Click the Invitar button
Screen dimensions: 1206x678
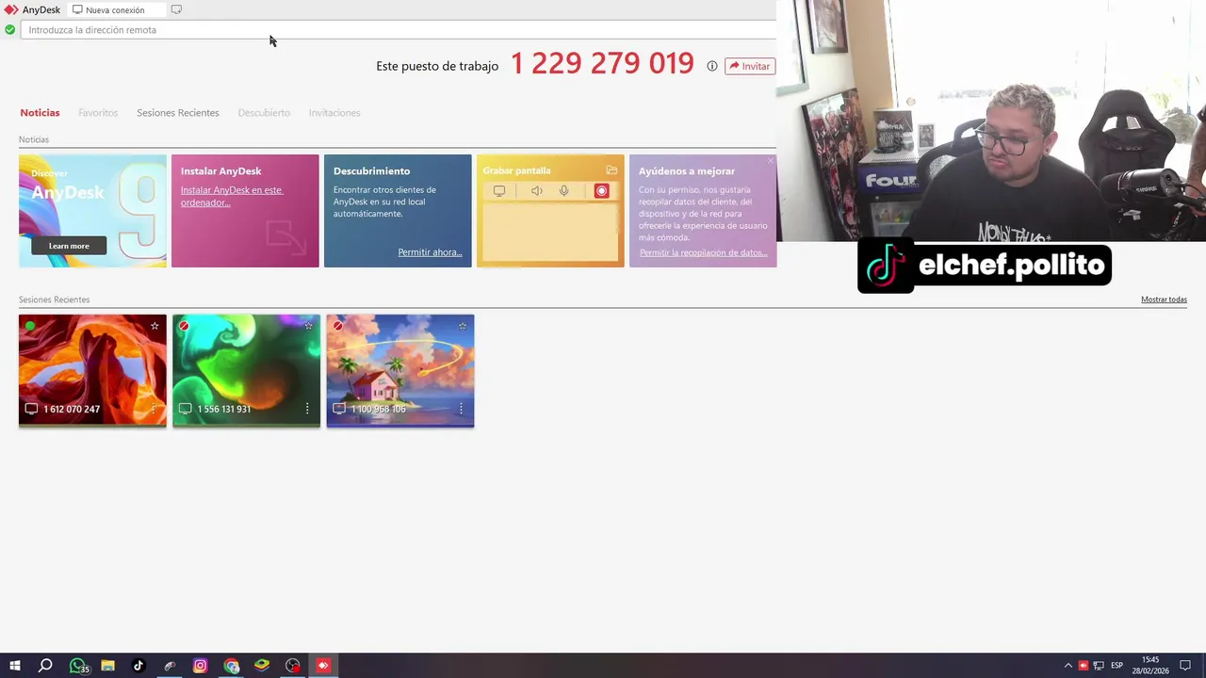750,66
